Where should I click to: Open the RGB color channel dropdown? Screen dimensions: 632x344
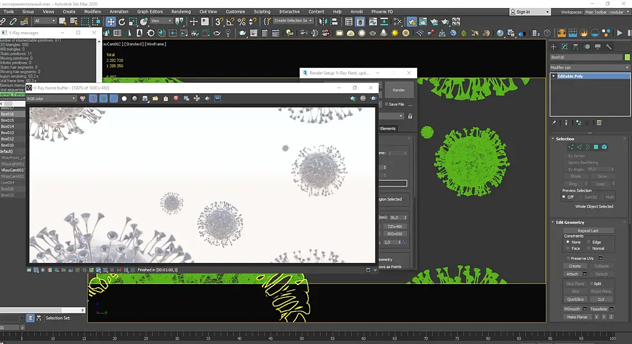(x=51, y=99)
